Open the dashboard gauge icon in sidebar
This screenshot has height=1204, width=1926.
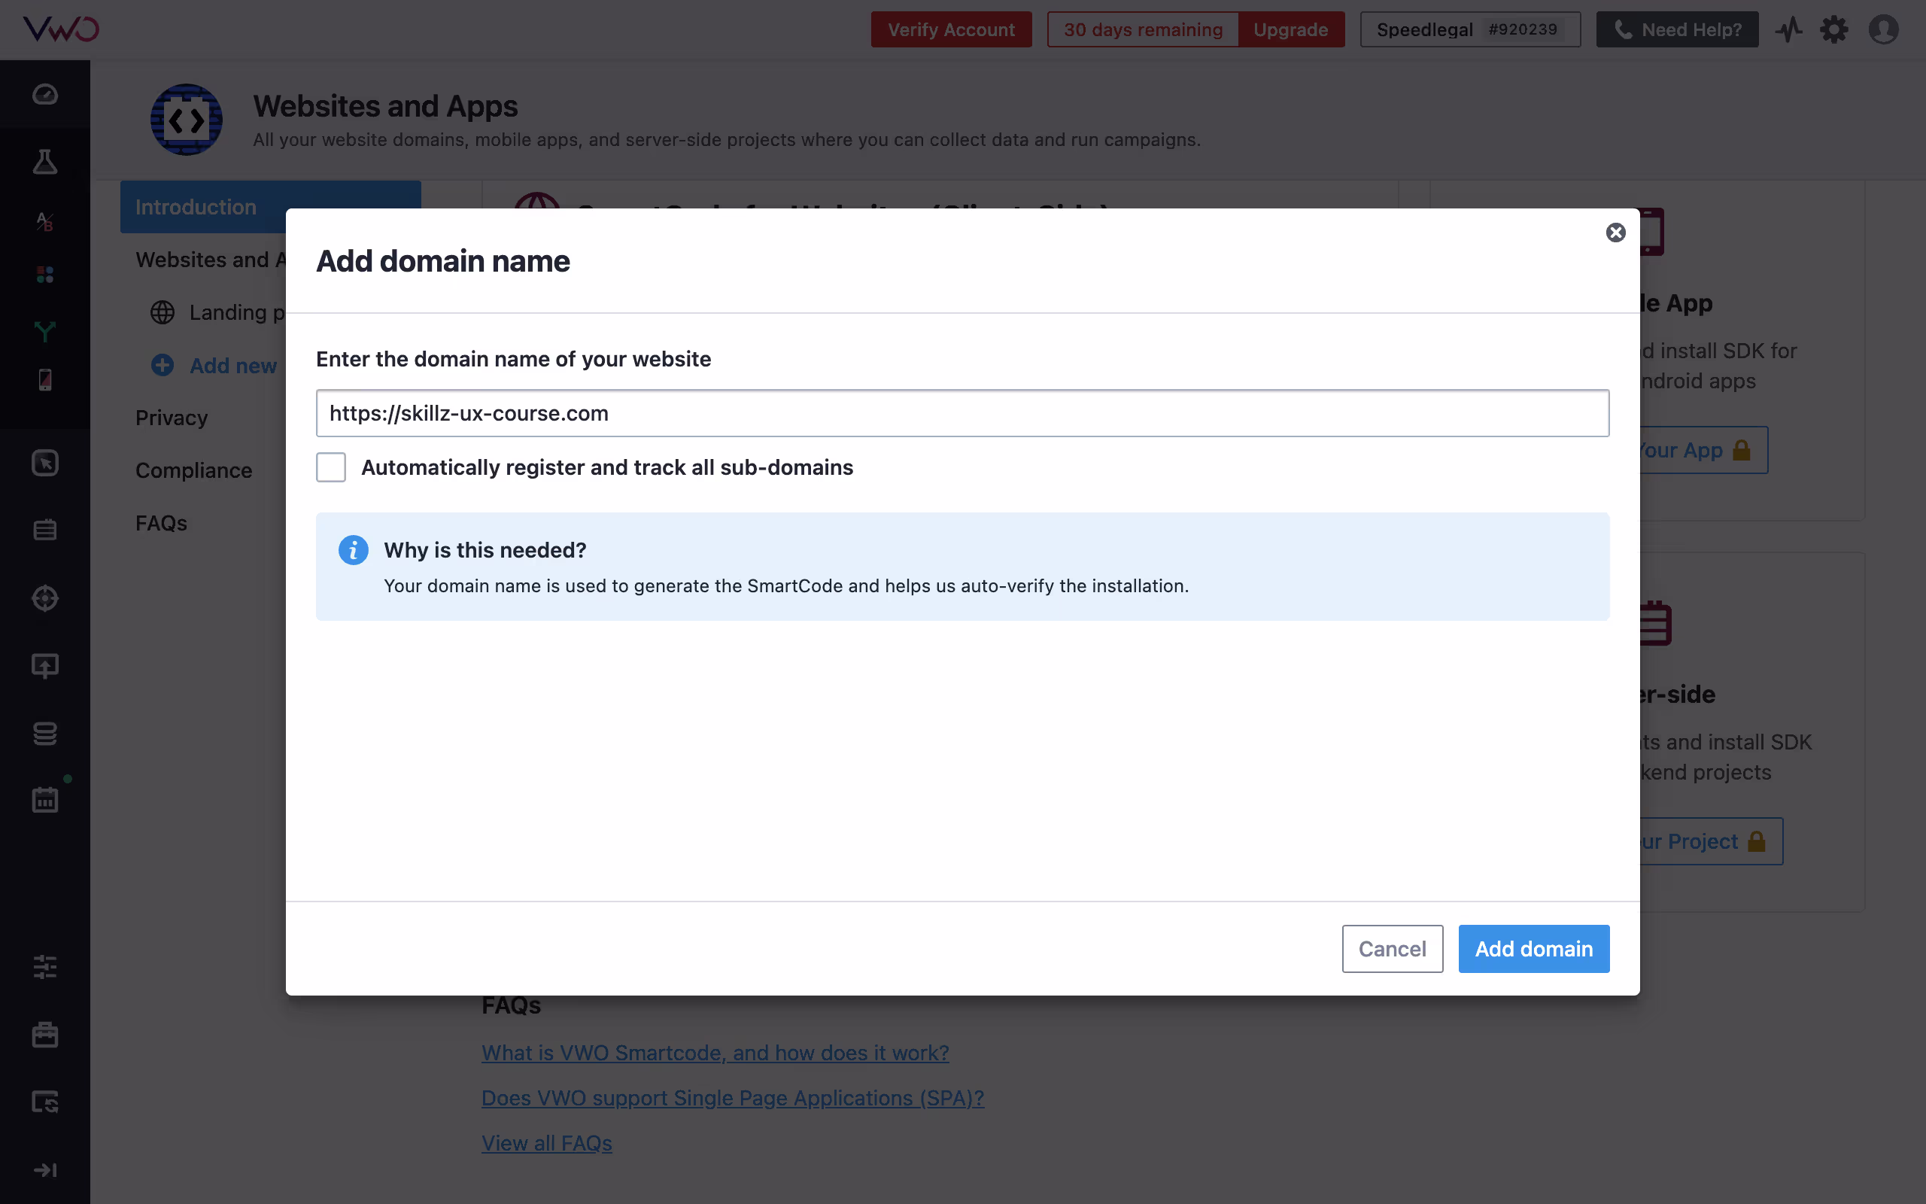44,95
